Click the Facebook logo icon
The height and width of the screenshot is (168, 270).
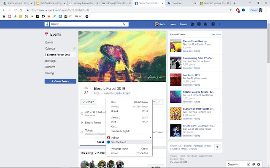47,24
